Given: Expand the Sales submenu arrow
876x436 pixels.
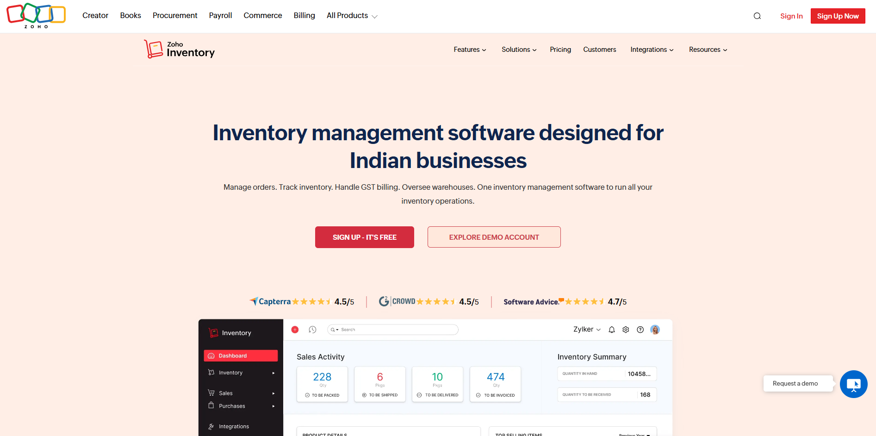Looking at the screenshot, I should pyautogui.click(x=273, y=393).
